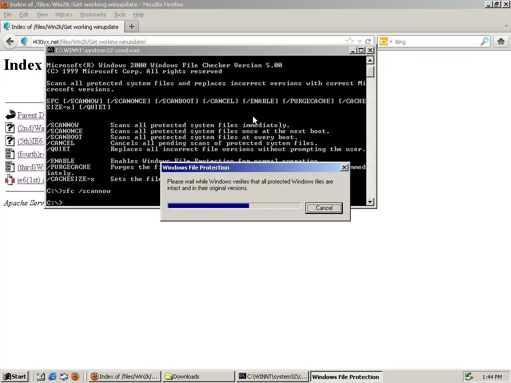511x383 pixels.
Task: Click the unknown-file icon beside (2nd)Win
Action: (x=10, y=128)
